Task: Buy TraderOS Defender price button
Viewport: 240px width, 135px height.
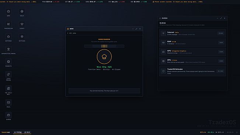Action: click(x=220, y=71)
